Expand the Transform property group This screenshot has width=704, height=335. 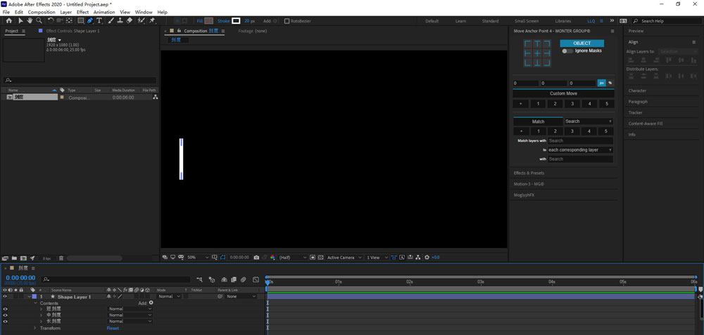(x=35, y=328)
